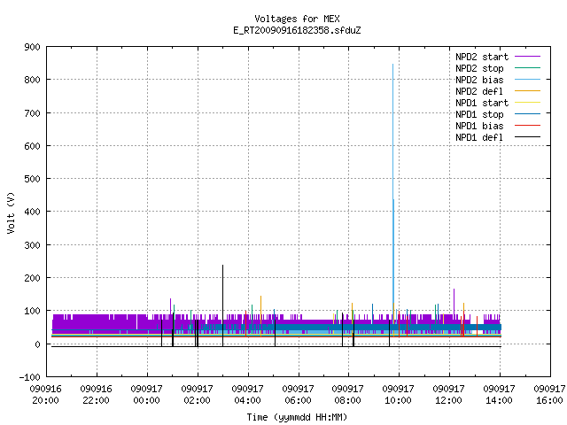The image size is (567, 425).
Task: Click the dark blue NPD1 stop legend line
Action: 527,114
